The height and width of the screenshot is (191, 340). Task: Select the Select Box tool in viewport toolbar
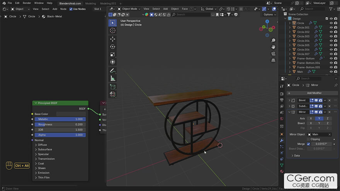112,23
